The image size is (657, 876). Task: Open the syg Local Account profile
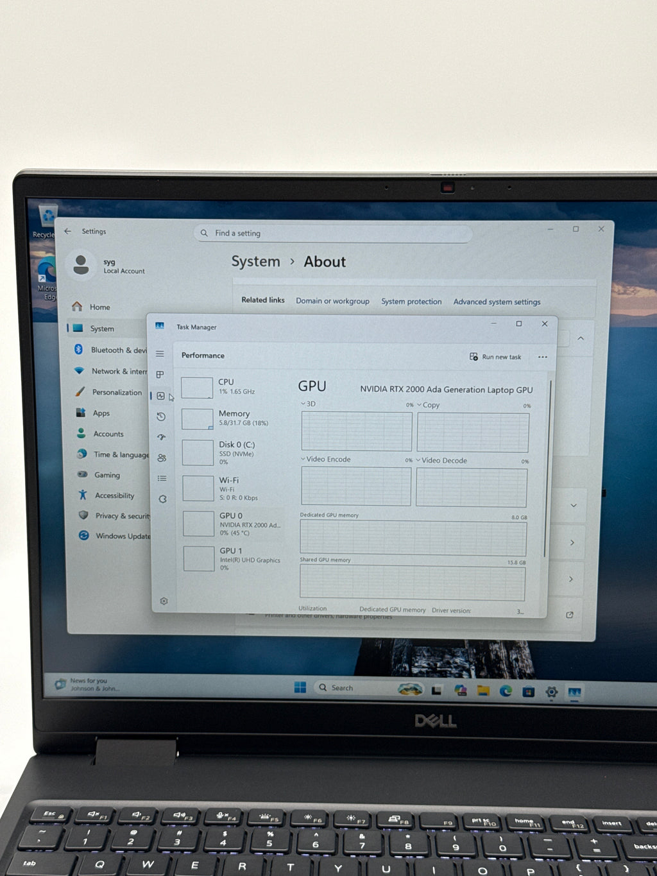(x=108, y=266)
